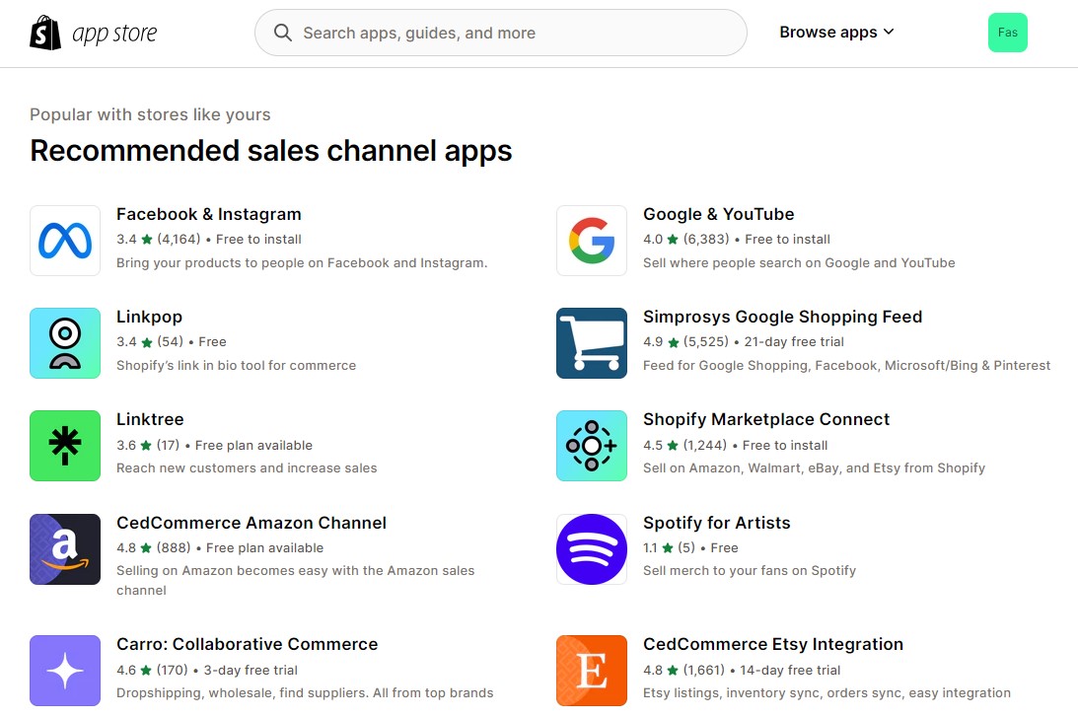Open the Linkpop app title link
1078x718 pixels.
point(149,317)
